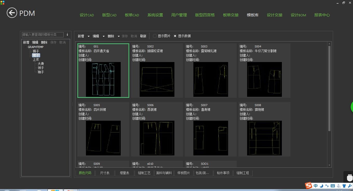
Task: Switch to the 包装/装... tab
Action: coord(203,173)
